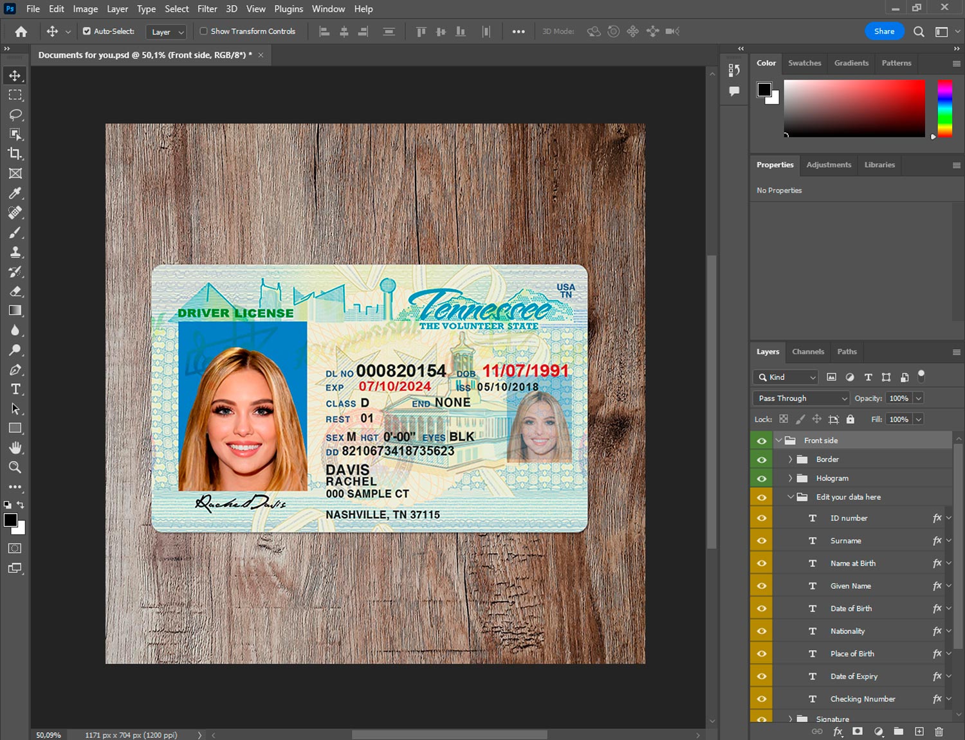Click the layer Opacity value field
Screen dimensions: 965x740
tap(899, 398)
